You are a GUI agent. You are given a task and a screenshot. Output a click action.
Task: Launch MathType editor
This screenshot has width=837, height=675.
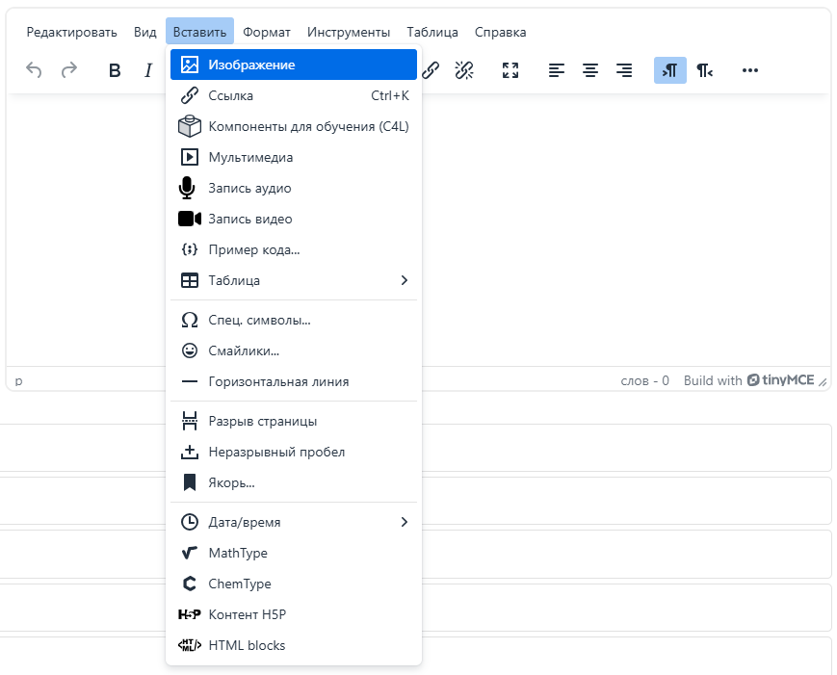(x=294, y=553)
